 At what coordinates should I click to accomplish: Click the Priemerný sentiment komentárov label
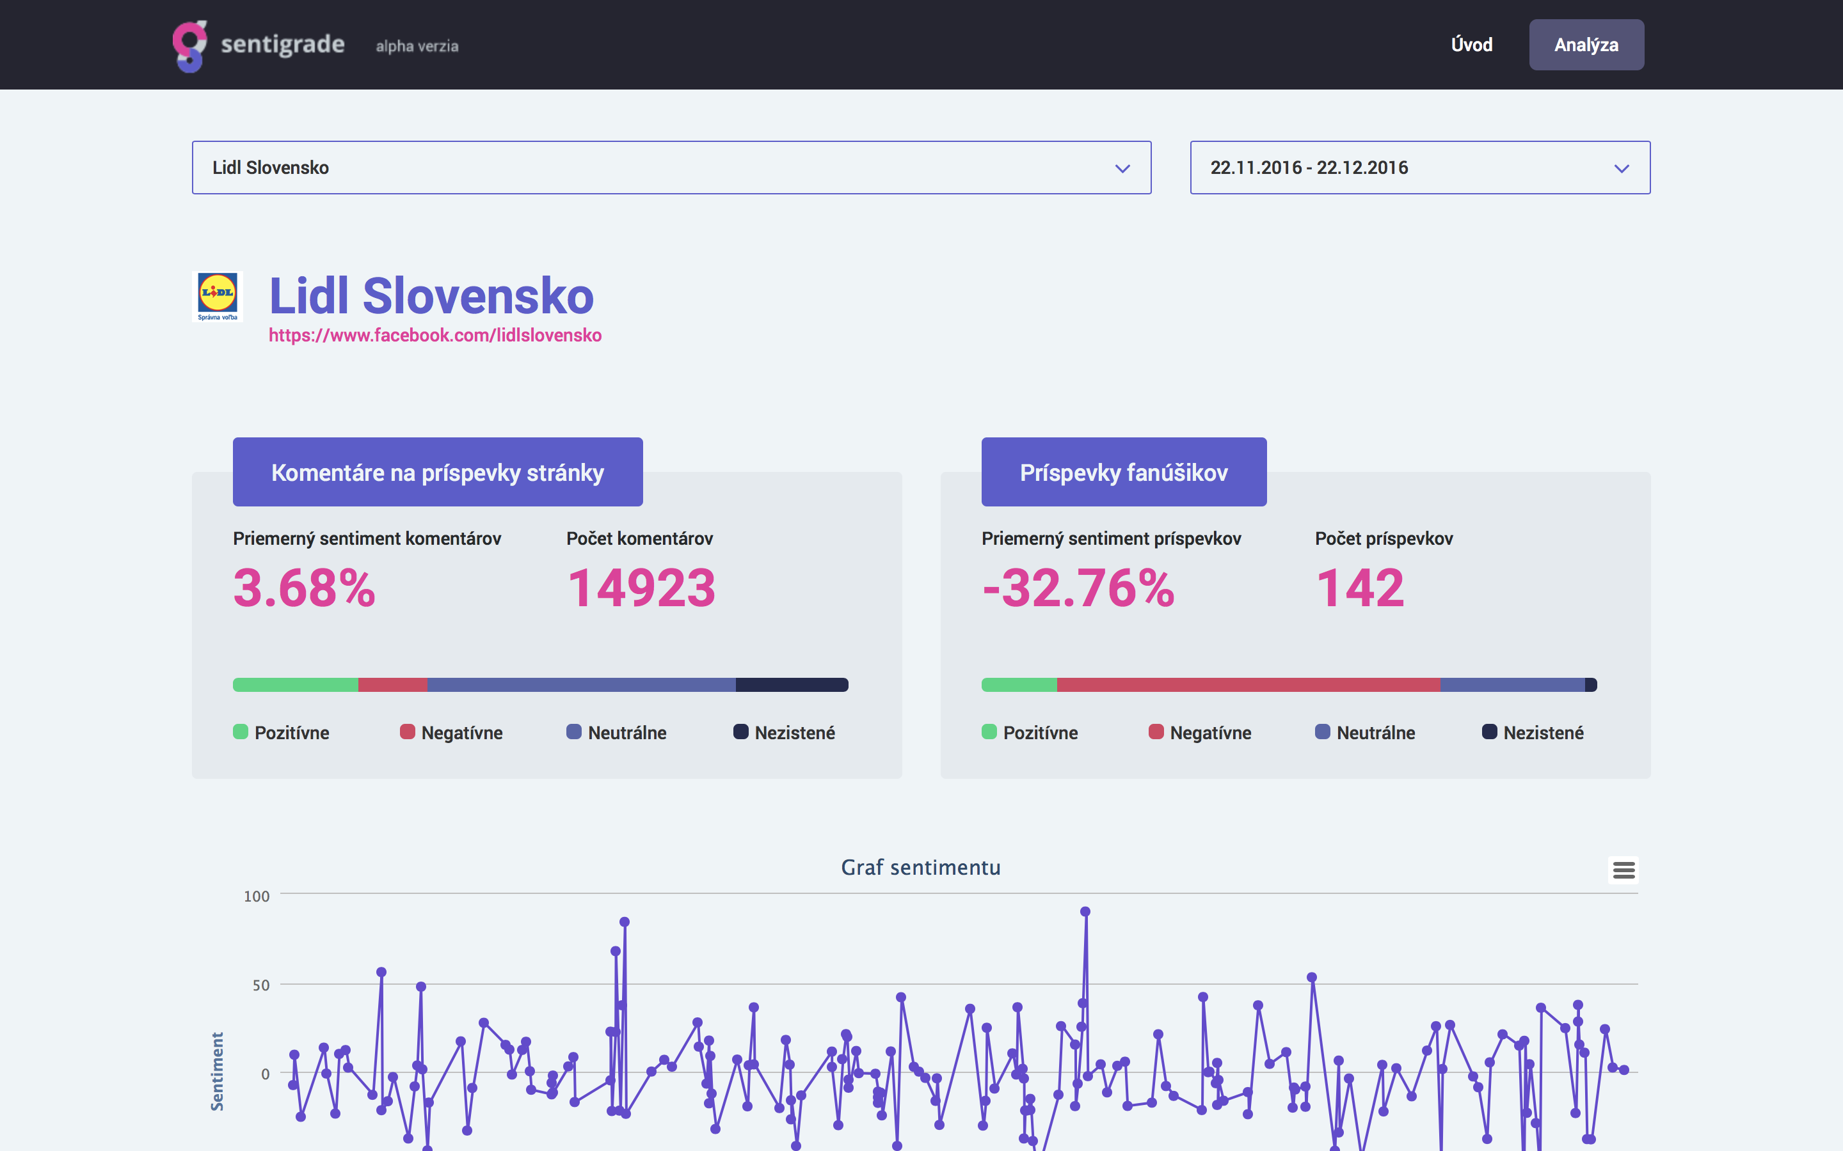click(x=367, y=538)
